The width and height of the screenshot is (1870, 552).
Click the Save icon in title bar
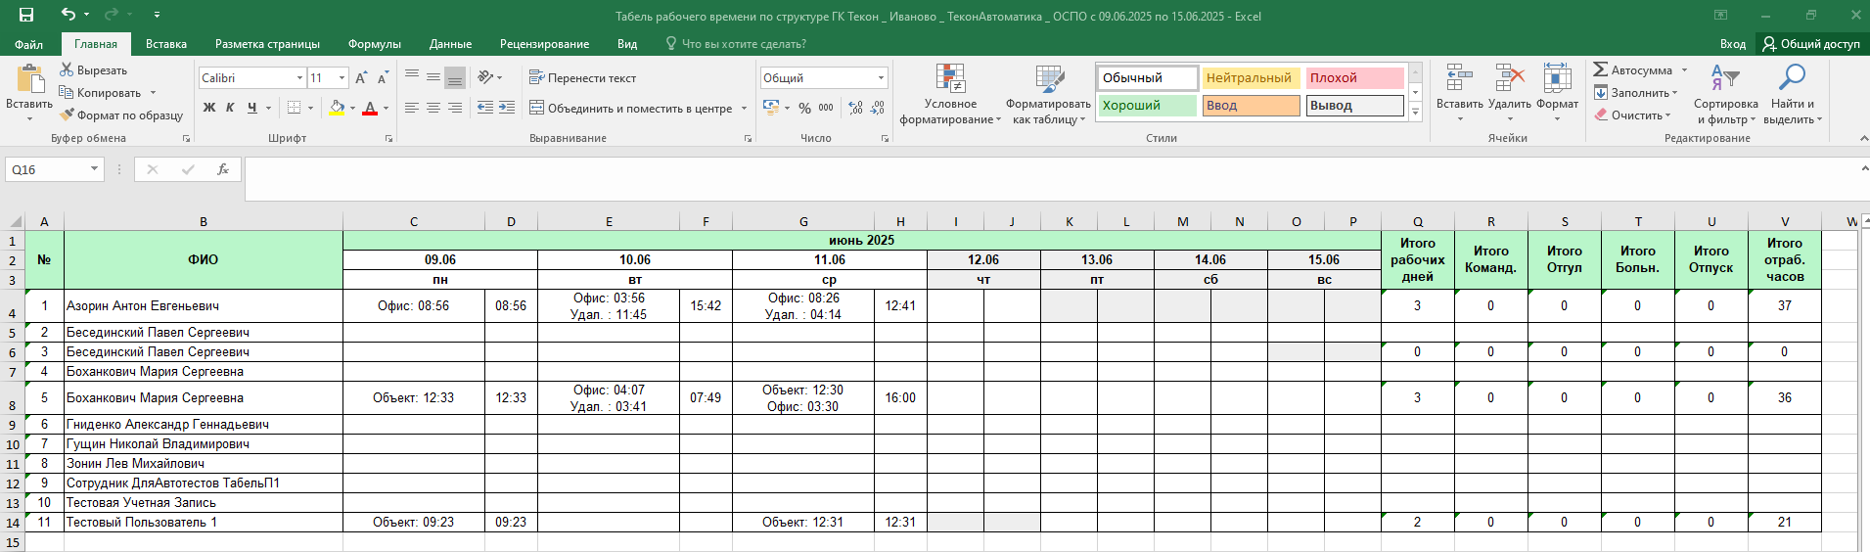[x=26, y=15]
